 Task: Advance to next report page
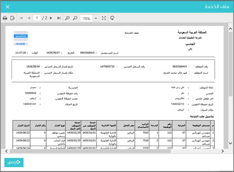click(x=51, y=18)
